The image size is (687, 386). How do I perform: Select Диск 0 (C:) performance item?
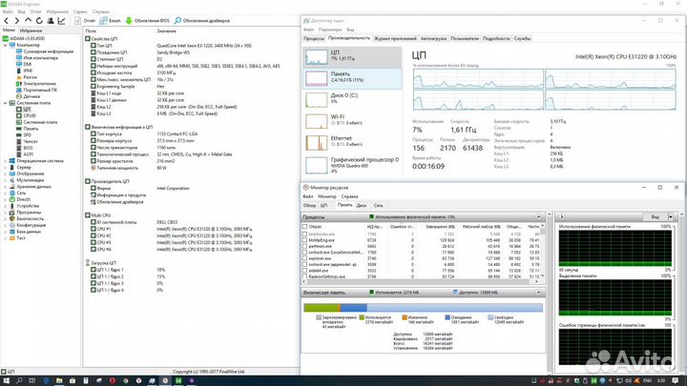tap(353, 100)
